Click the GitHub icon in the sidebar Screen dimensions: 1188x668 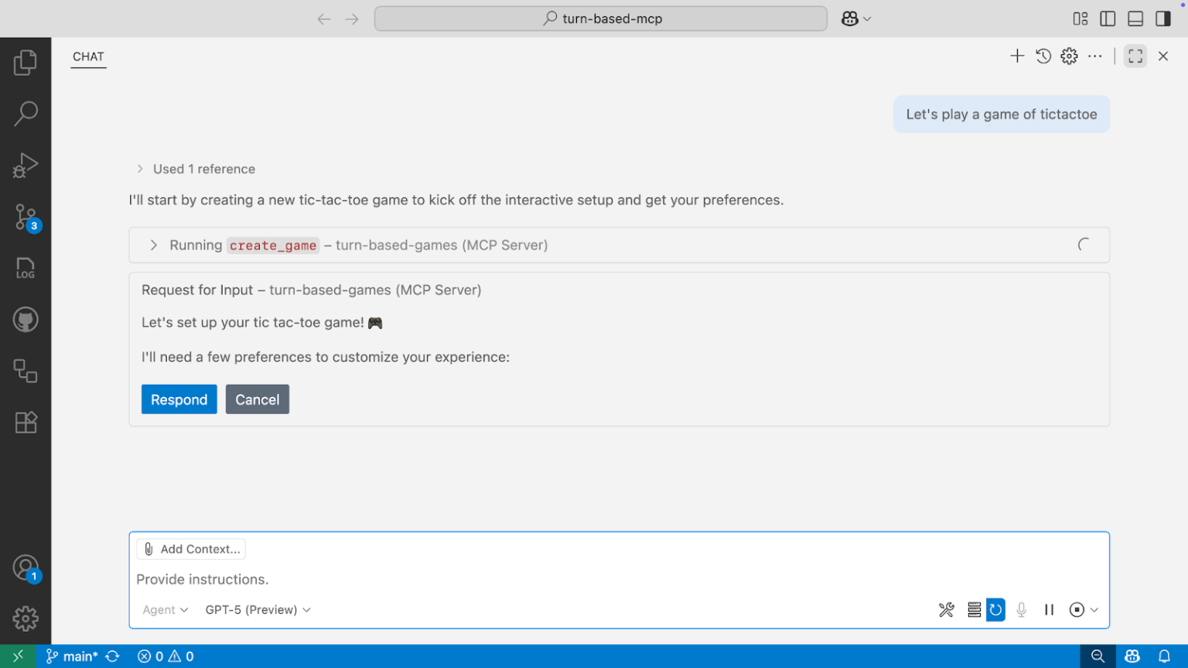click(26, 319)
